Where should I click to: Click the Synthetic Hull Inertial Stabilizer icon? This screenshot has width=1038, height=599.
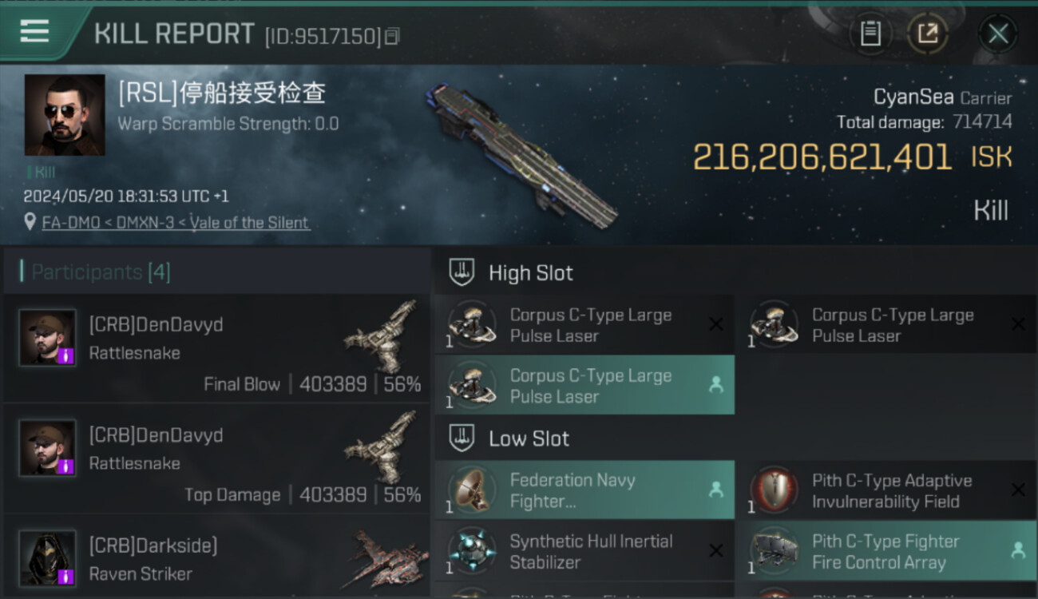[471, 551]
